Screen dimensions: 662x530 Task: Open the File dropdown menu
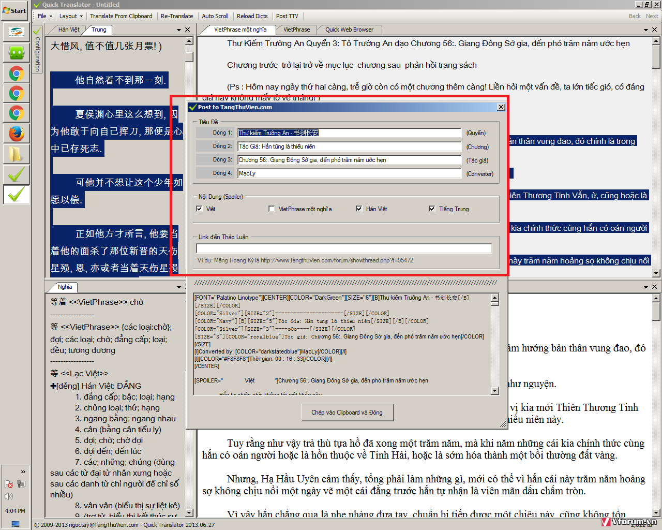tap(44, 16)
